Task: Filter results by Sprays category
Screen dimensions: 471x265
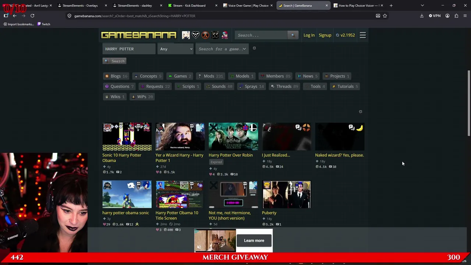Action: click(251, 86)
